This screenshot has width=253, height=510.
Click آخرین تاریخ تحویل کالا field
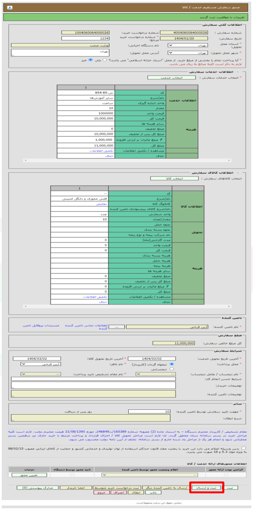pos(37,358)
